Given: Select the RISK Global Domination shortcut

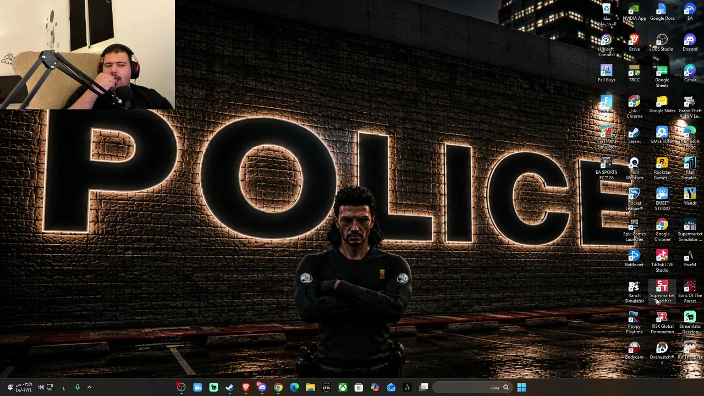Looking at the screenshot, I should click(x=662, y=322).
